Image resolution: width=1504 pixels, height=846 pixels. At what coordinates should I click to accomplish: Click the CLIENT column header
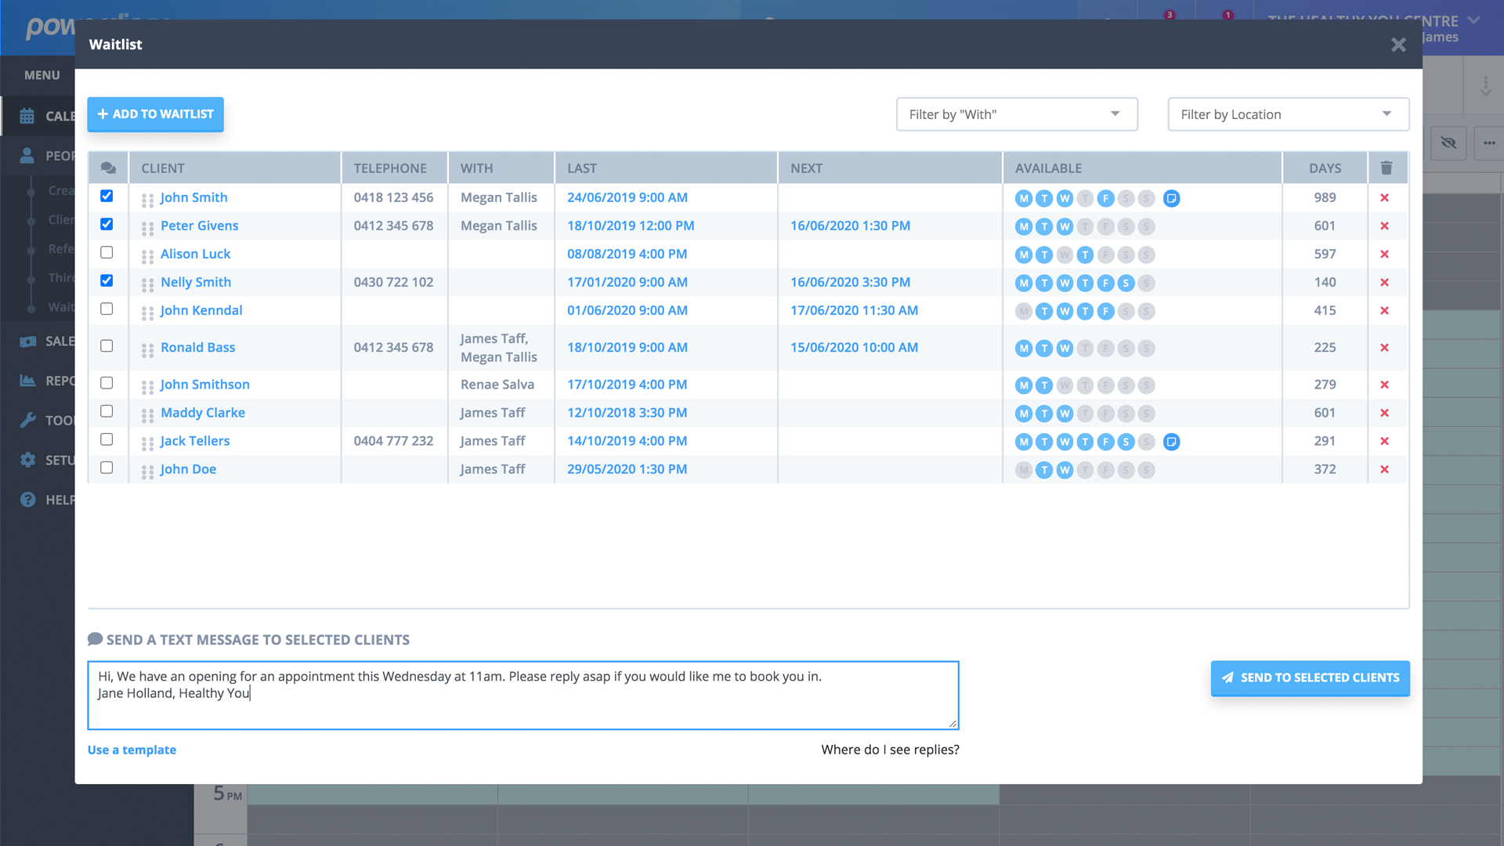(x=163, y=168)
